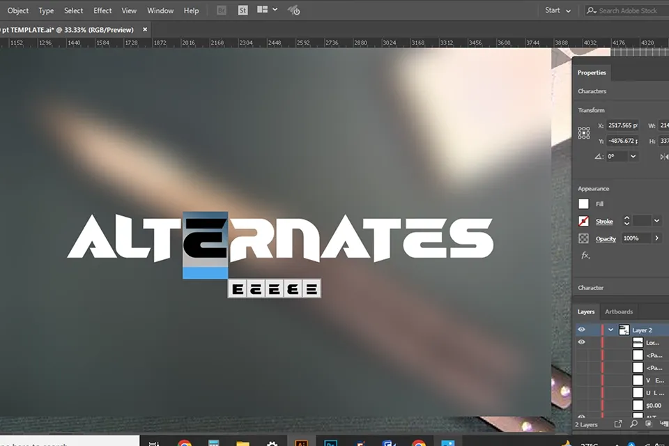Click the X position input field
This screenshot has width=669, height=446.
tap(622, 125)
